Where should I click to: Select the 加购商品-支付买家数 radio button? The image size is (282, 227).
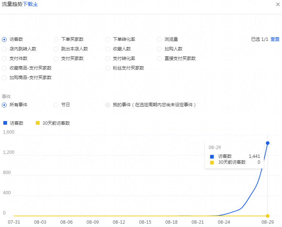[x=4, y=78]
